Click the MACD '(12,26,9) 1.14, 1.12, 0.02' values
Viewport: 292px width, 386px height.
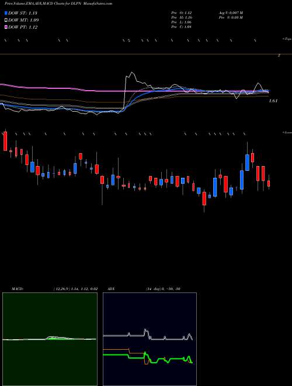point(75,289)
